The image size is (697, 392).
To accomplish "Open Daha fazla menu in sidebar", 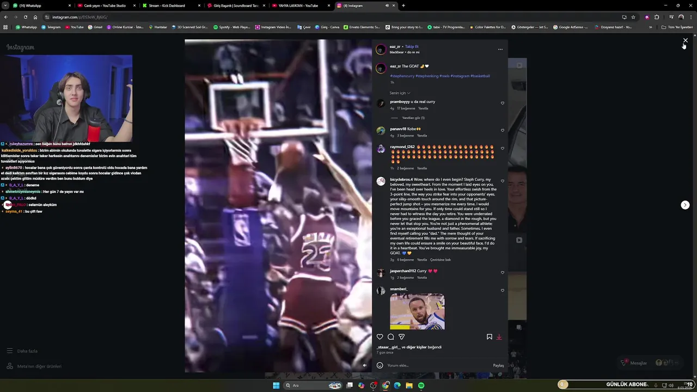I will [x=22, y=351].
